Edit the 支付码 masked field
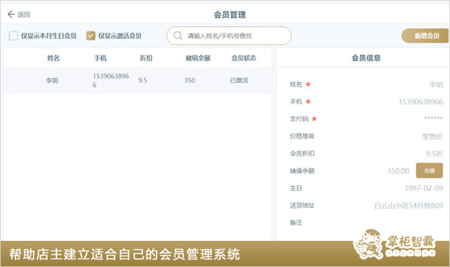Viewport: 450px width, 267px height. (433, 118)
